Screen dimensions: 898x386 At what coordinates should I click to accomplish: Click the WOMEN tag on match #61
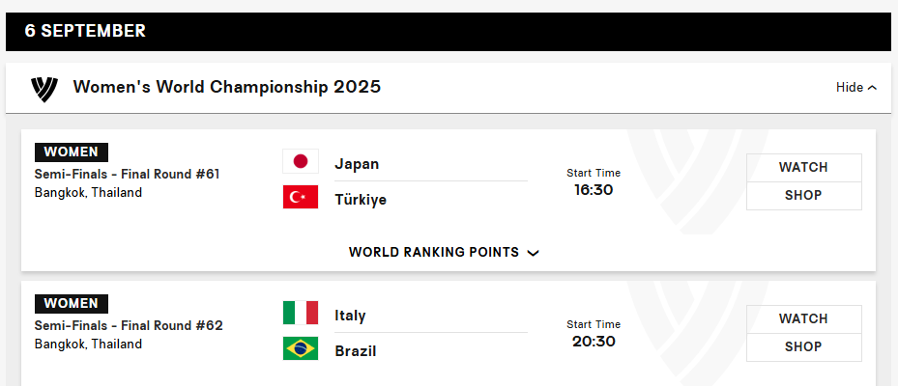tap(72, 152)
